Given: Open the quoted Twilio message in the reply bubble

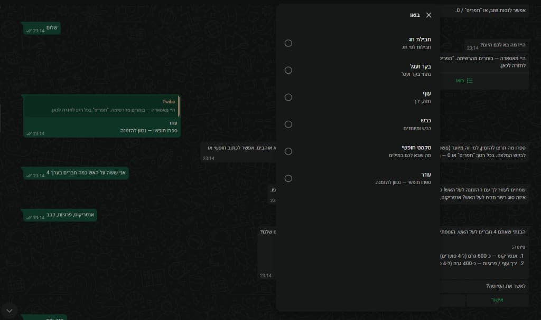Looking at the screenshot, I should (x=102, y=106).
